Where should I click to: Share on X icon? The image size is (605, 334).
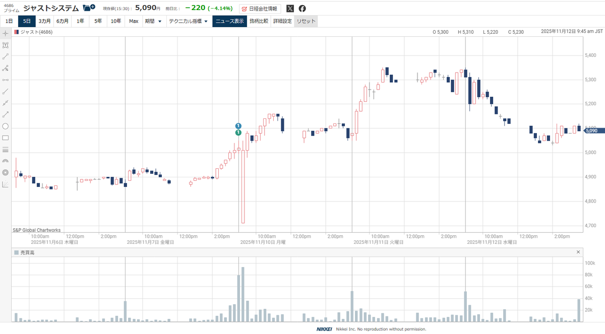point(290,9)
